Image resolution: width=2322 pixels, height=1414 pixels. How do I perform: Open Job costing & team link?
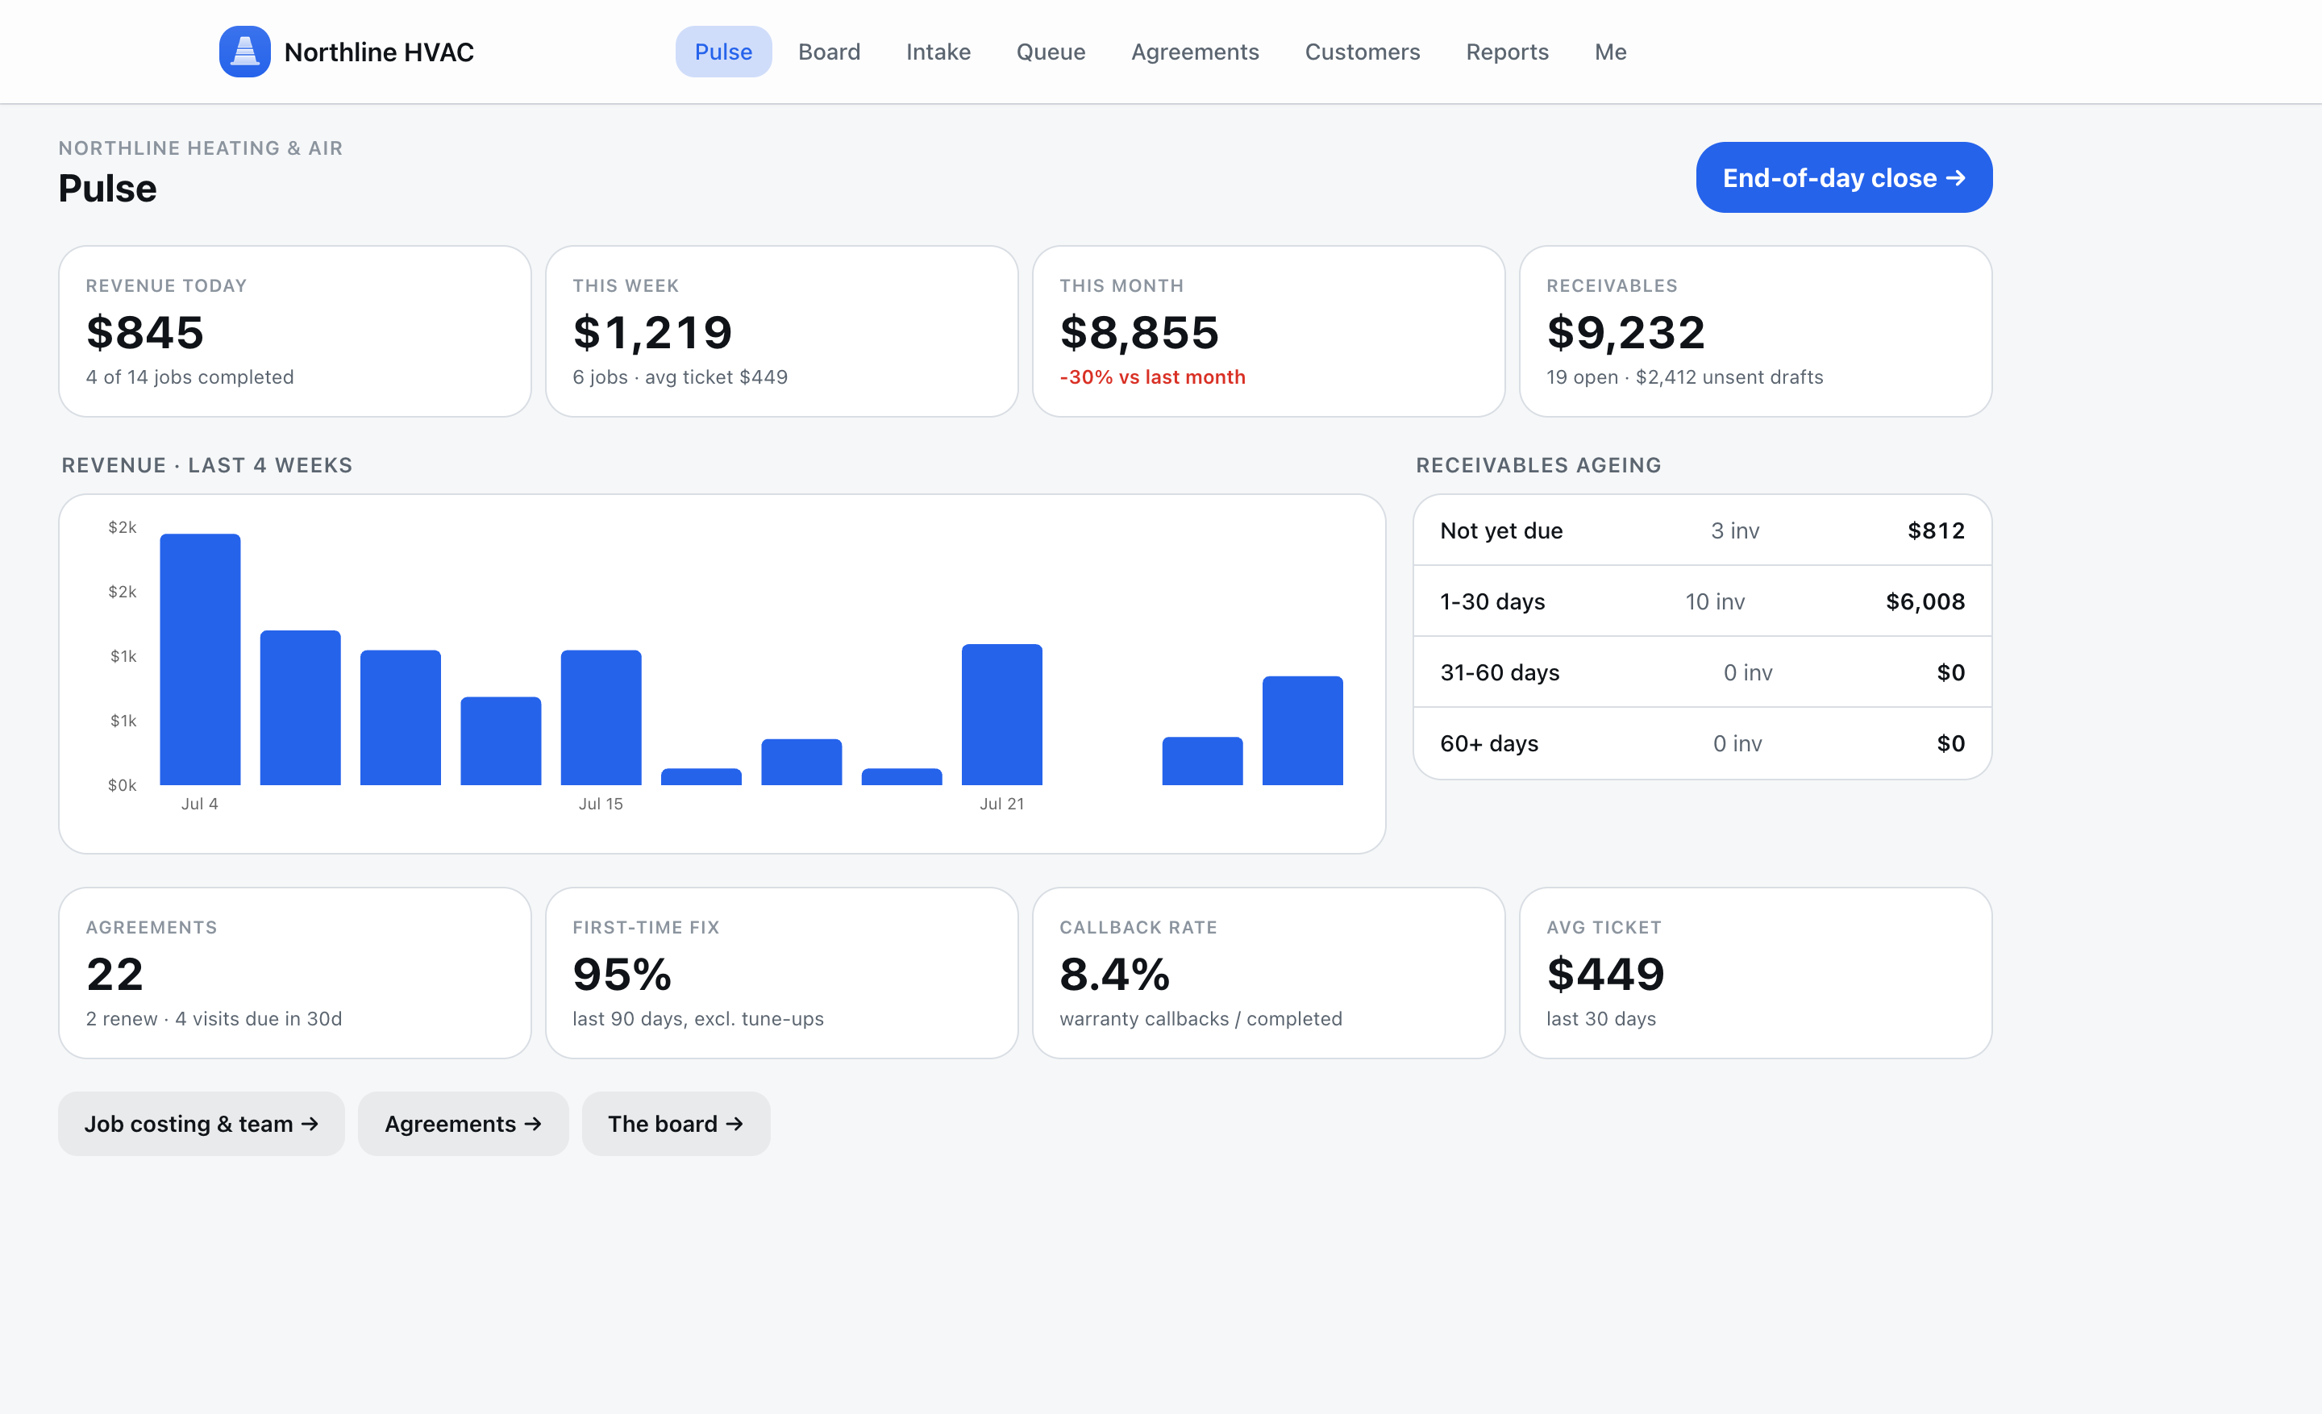(x=201, y=1124)
